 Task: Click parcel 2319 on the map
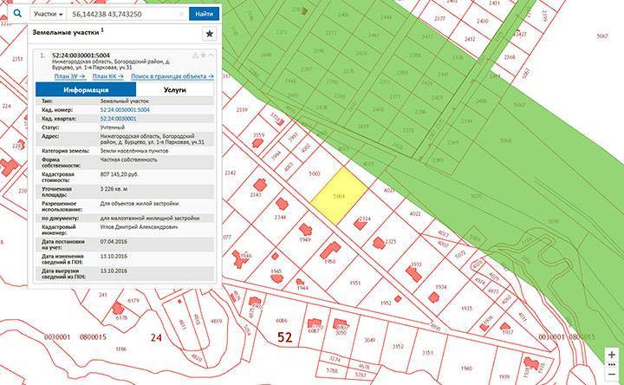tap(242, 109)
